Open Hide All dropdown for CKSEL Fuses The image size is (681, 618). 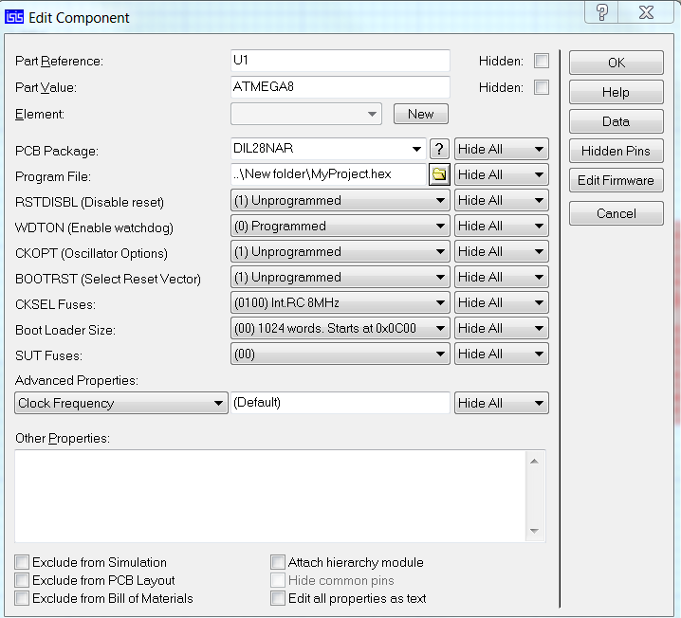point(501,303)
